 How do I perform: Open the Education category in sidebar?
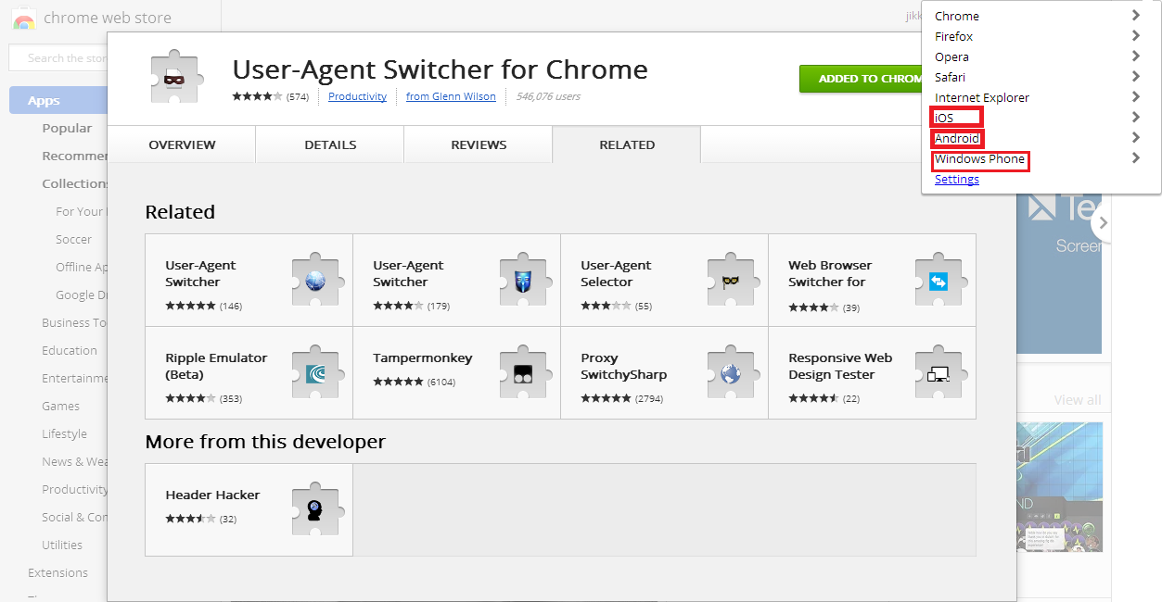pos(70,350)
